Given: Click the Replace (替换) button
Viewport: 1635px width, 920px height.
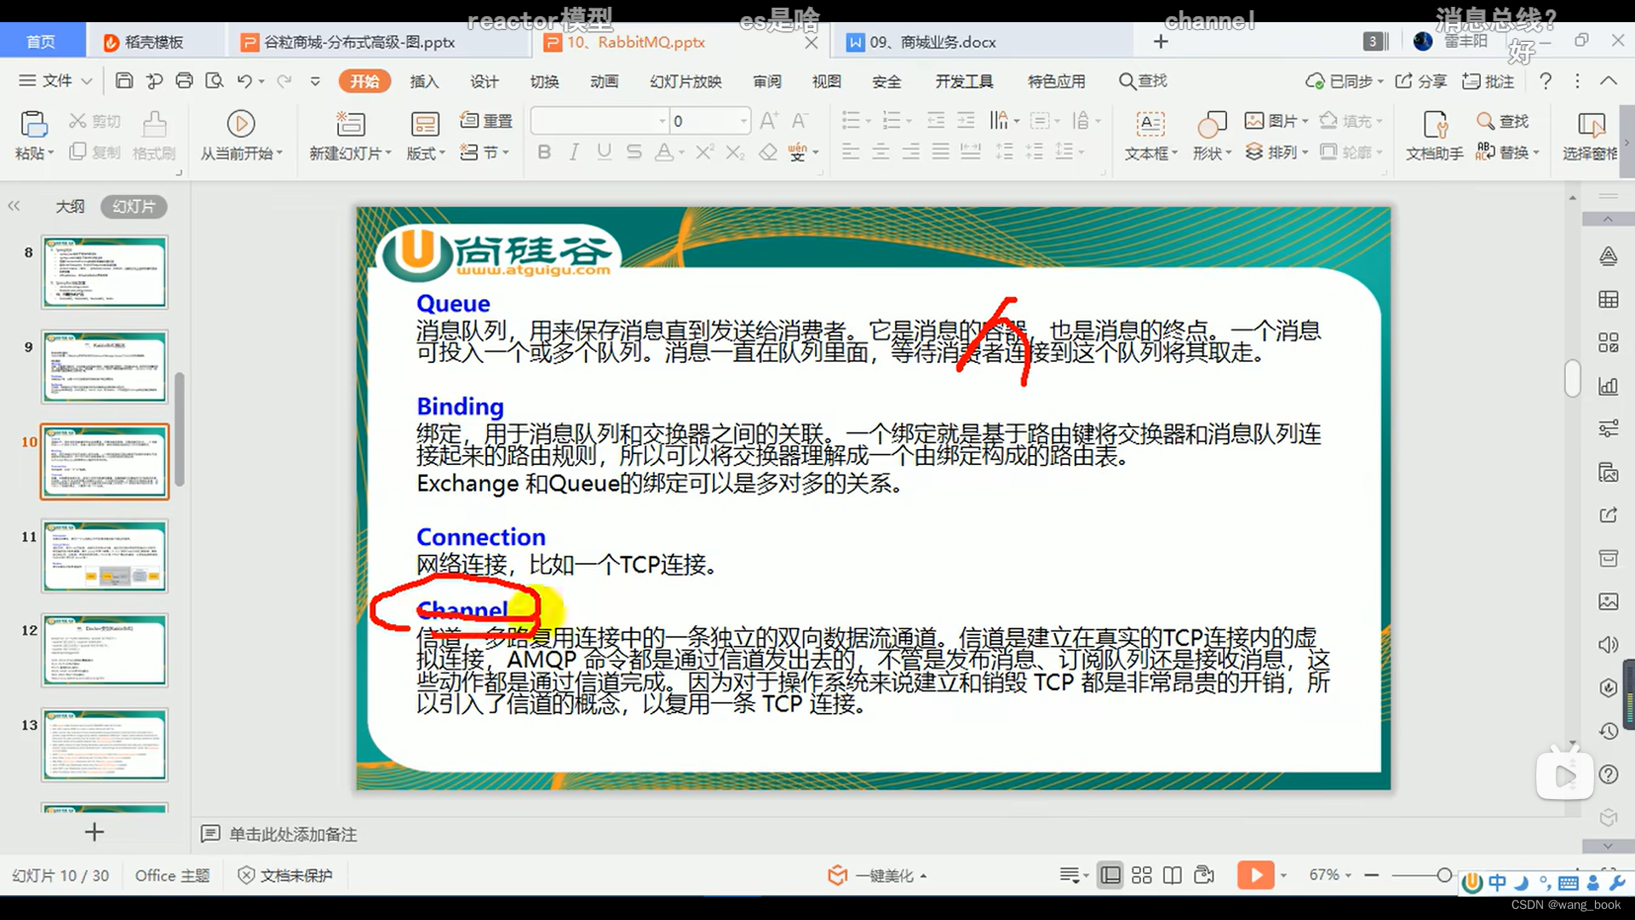Looking at the screenshot, I should (x=1508, y=152).
